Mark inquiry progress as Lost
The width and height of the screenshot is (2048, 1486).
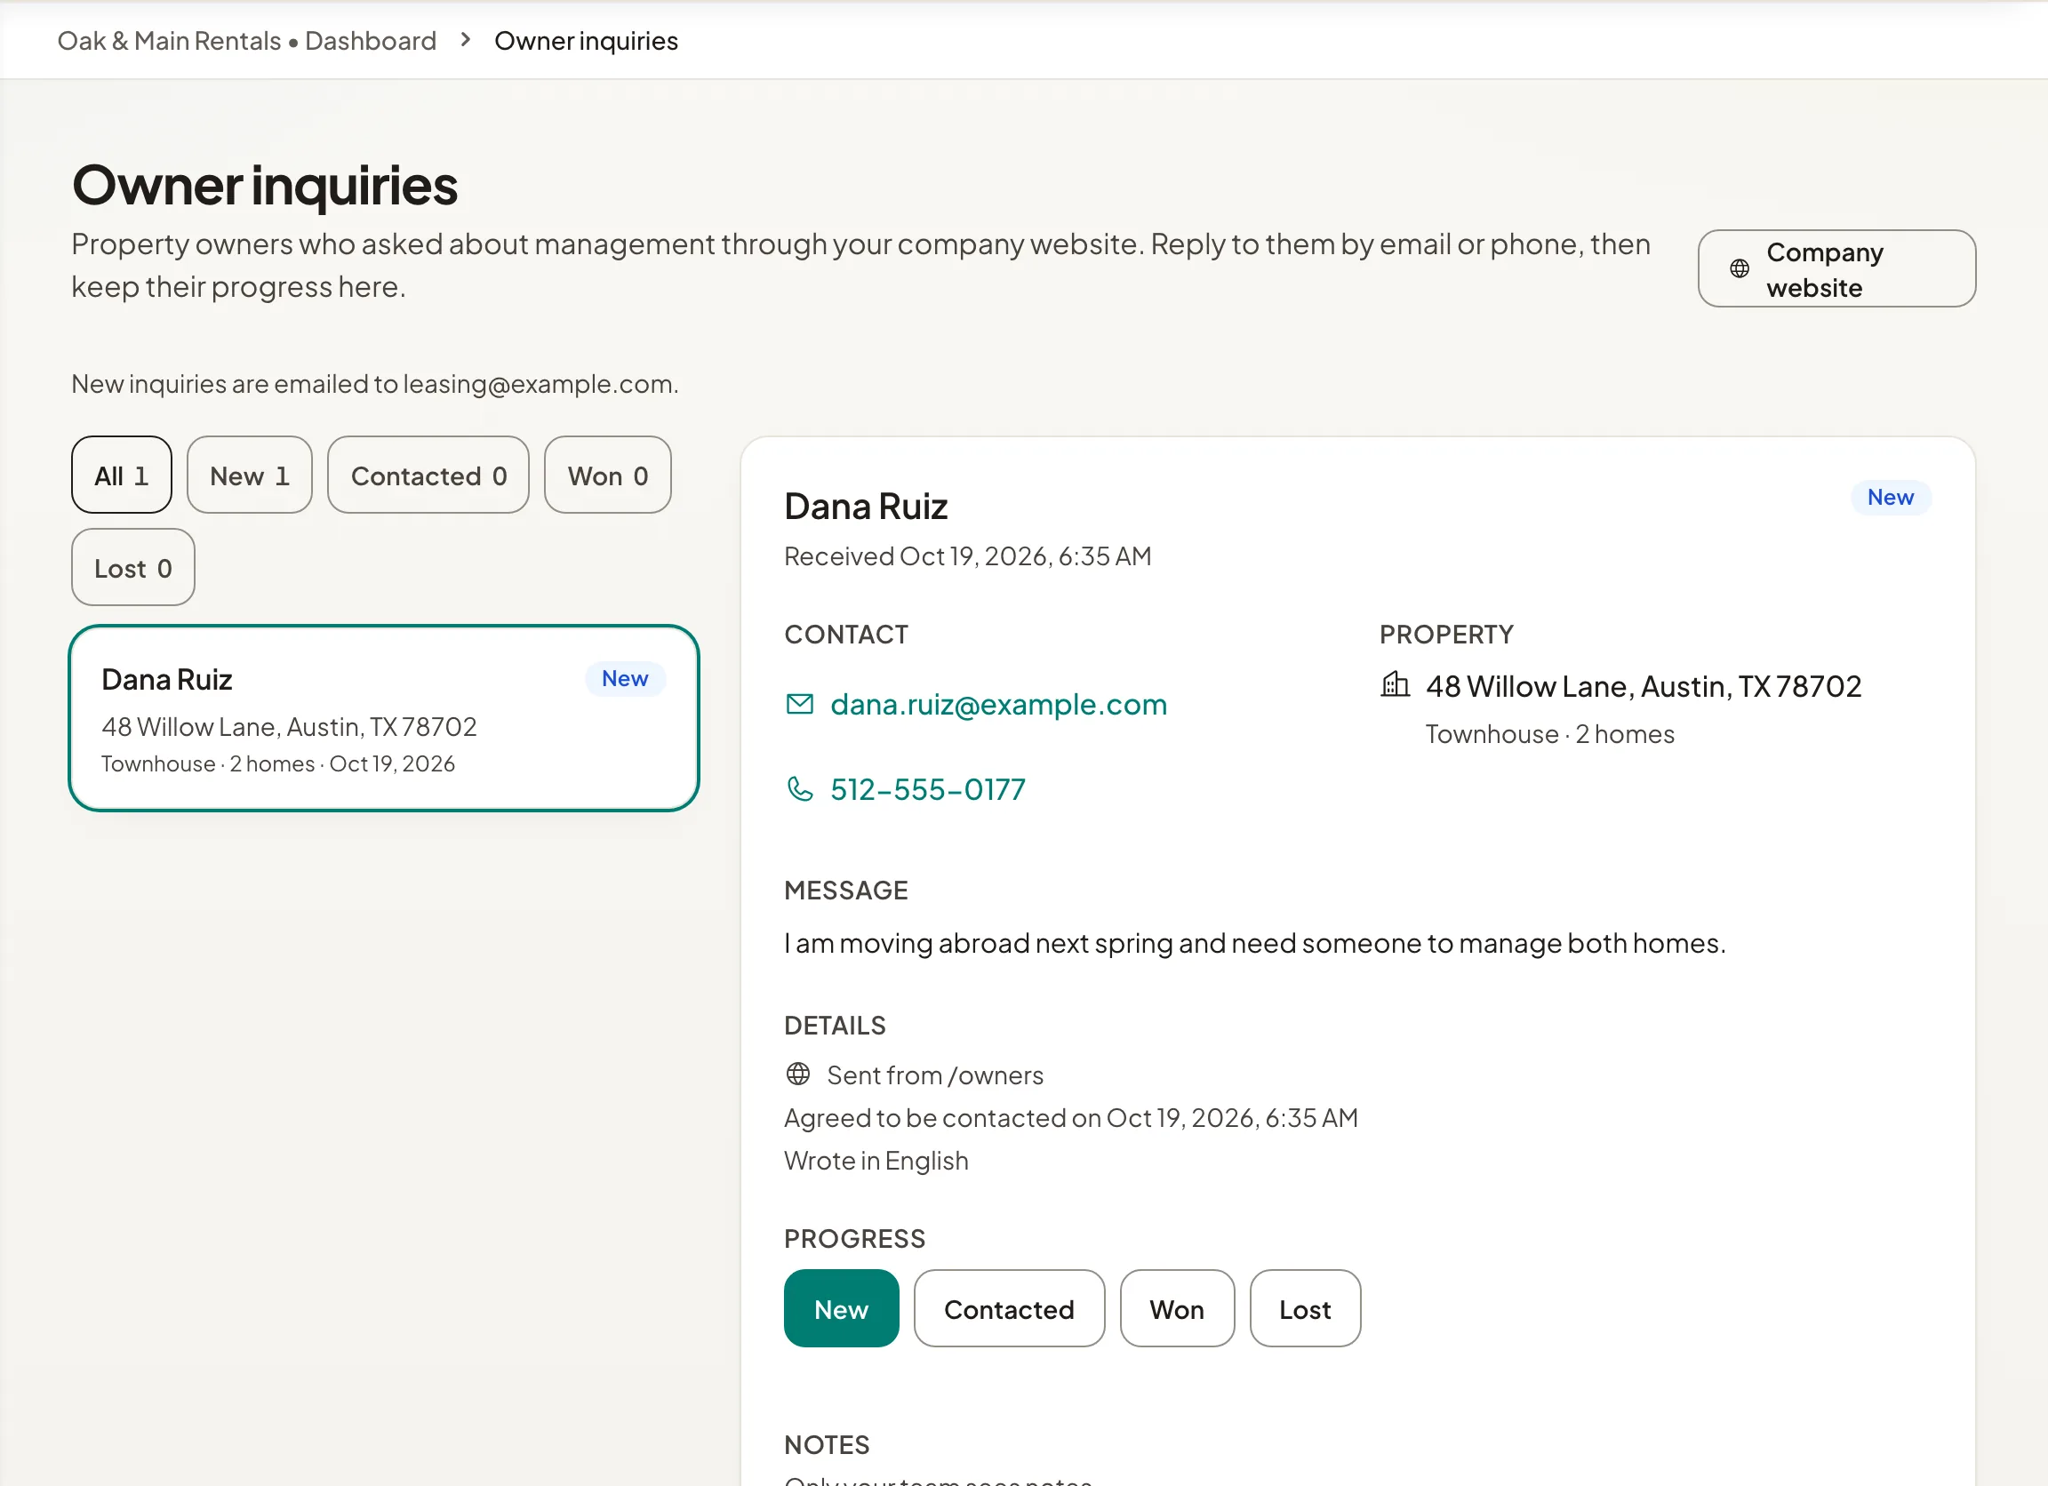tap(1305, 1308)
